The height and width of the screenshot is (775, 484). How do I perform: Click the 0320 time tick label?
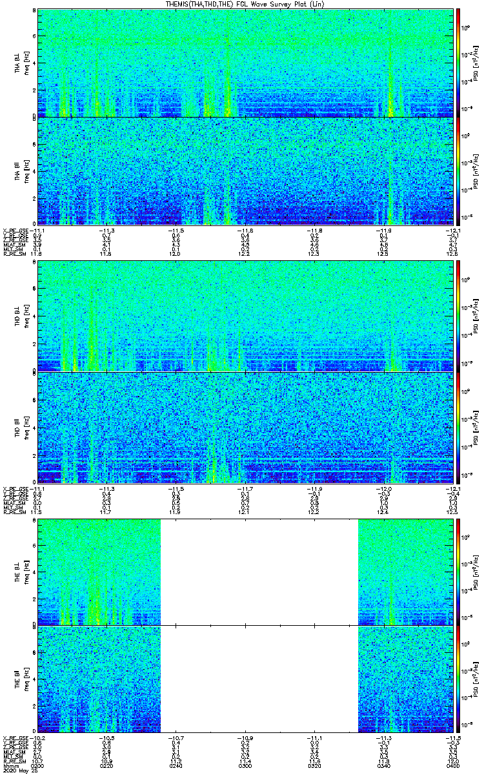tap(314, 767)
